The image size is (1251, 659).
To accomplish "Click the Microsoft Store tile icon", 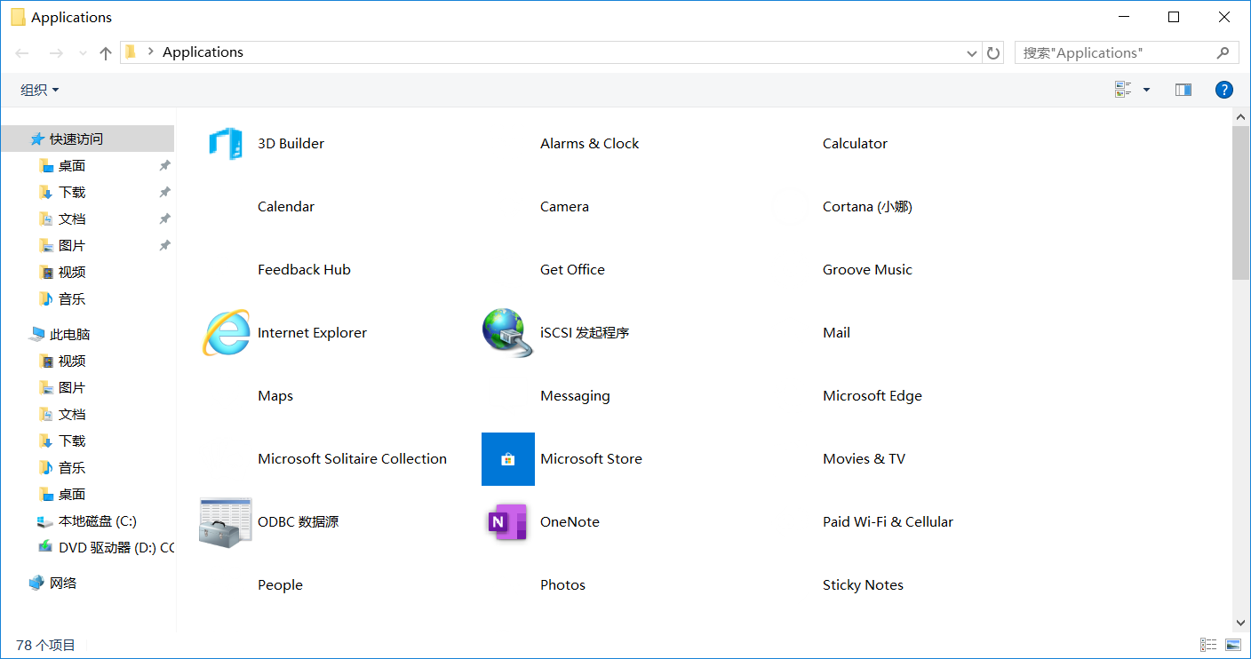I will pyautogui.click(x=508, y=459).
